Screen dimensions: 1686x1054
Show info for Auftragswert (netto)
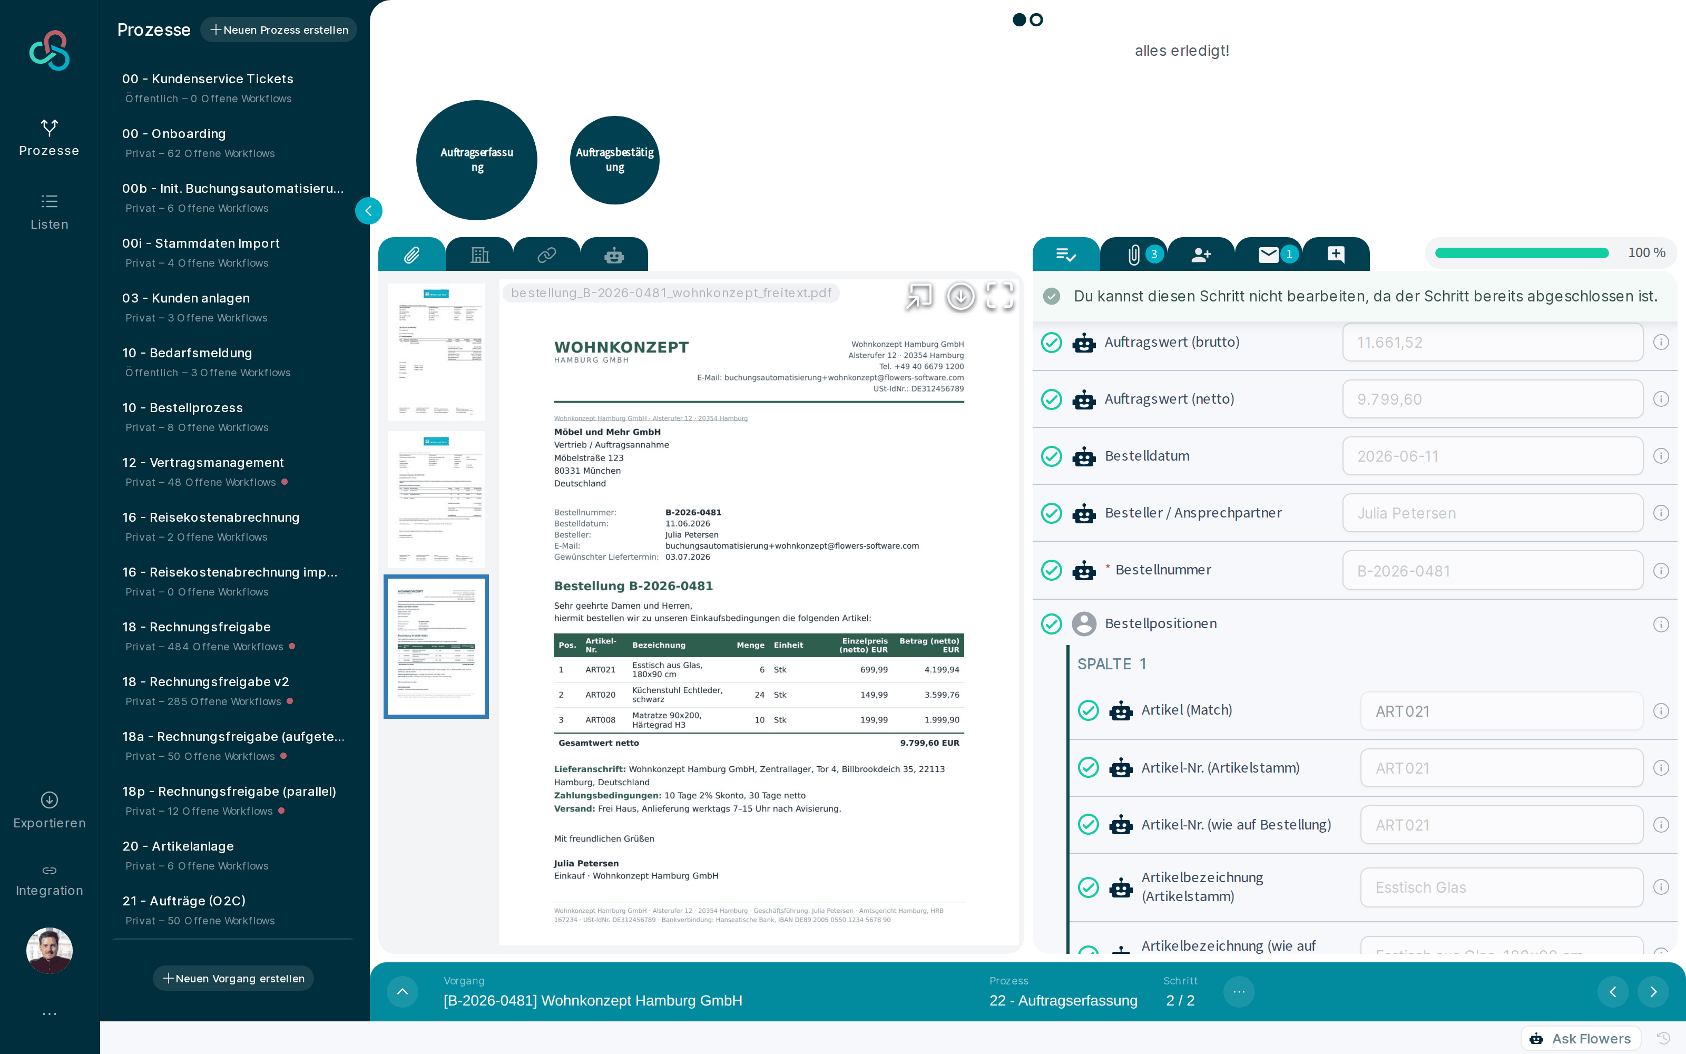[1661, 399]
